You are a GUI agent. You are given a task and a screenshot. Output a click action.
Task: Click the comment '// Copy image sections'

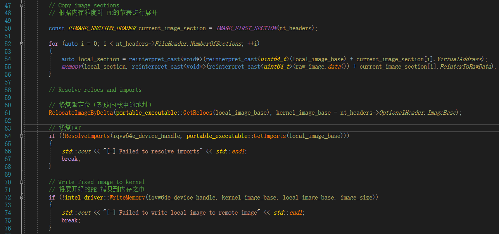(x=84, y=5)
